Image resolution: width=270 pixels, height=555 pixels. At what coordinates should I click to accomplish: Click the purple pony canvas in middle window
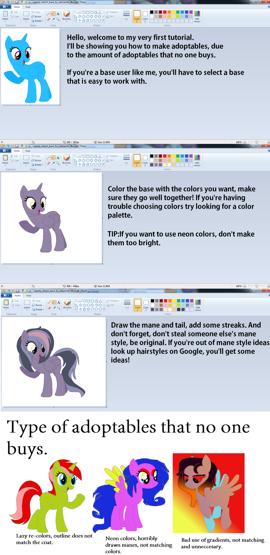click(x=51, y=218)
